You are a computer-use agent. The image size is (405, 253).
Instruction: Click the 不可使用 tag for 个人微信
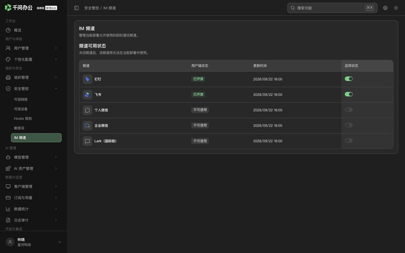click(x=200, y=110)
